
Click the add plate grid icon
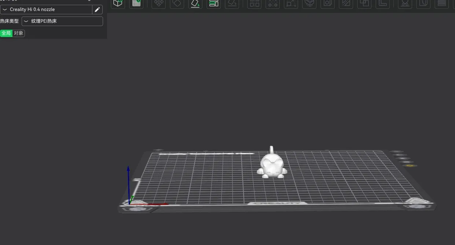click(136, 3)
